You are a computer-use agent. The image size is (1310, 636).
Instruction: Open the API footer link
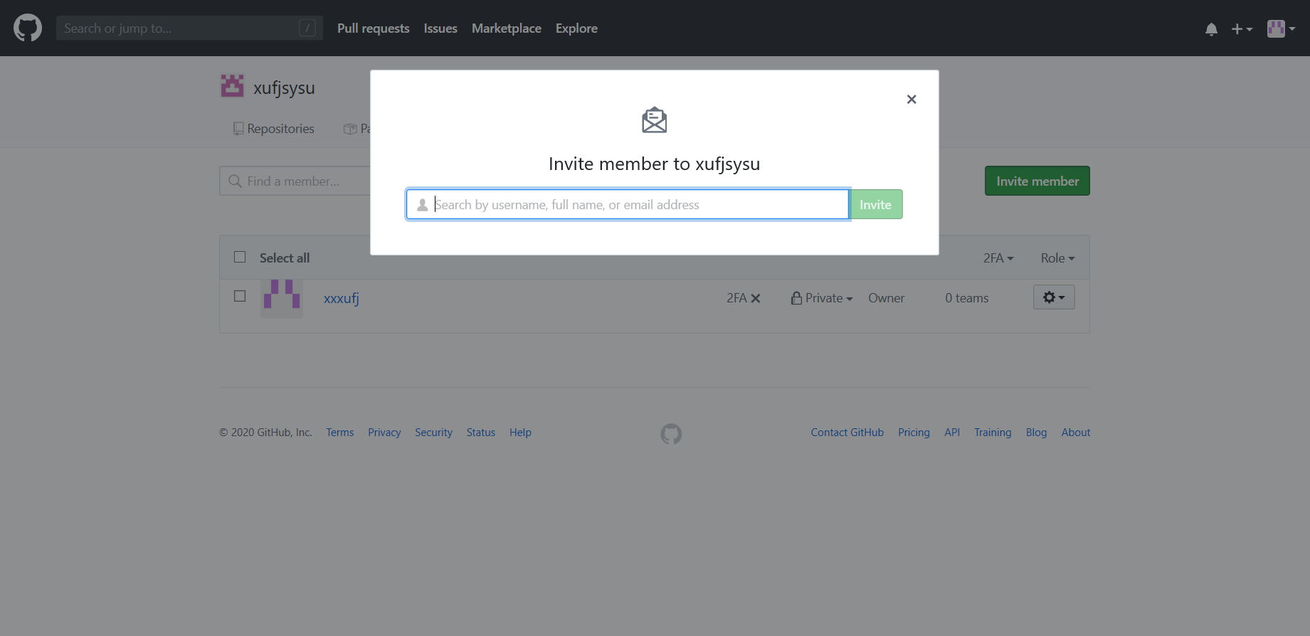click(952, 433)
